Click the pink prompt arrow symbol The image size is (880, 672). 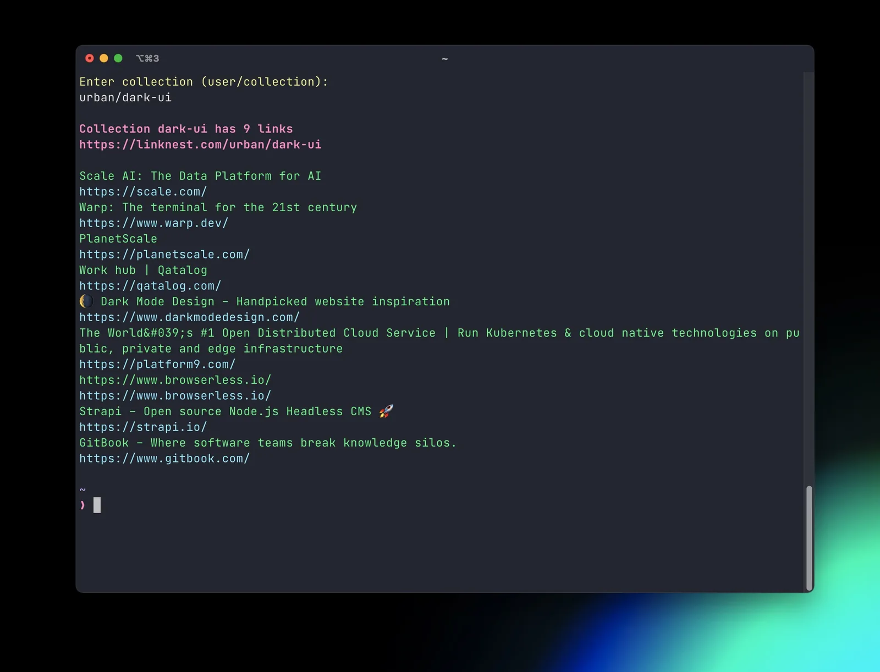[x=82, y=505]
